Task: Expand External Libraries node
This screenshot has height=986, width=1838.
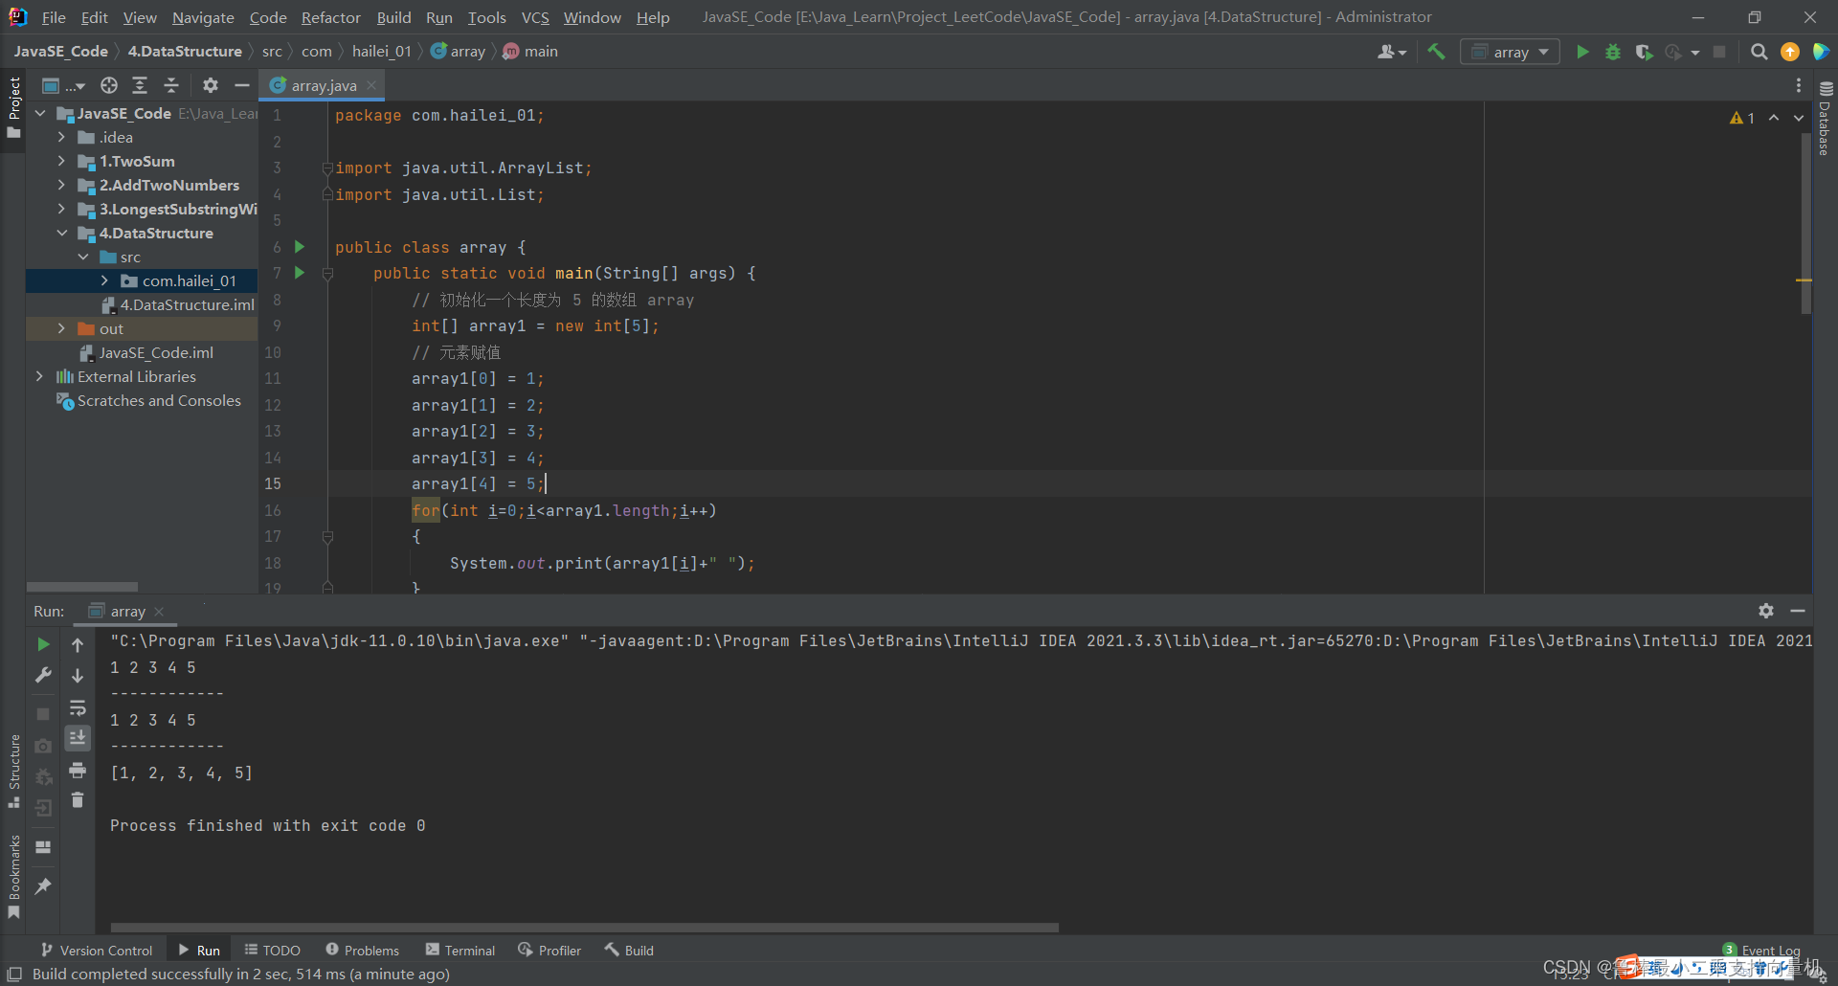Action: [x=40, y=376]
